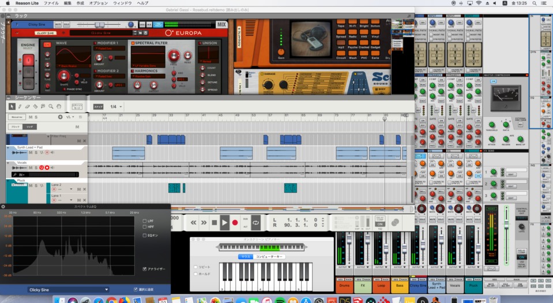Enable the EQ on checkbox
The height and width of the screenshot is (303, 553).
pos(145,236)
